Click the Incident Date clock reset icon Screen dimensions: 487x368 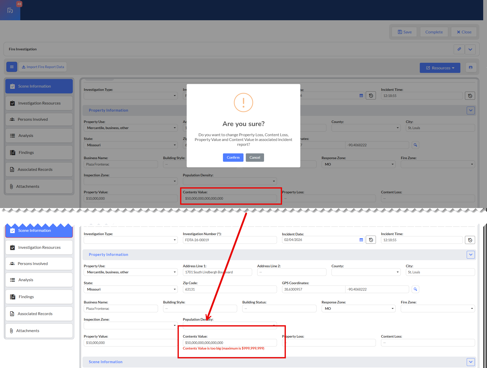tap(371, 240)
